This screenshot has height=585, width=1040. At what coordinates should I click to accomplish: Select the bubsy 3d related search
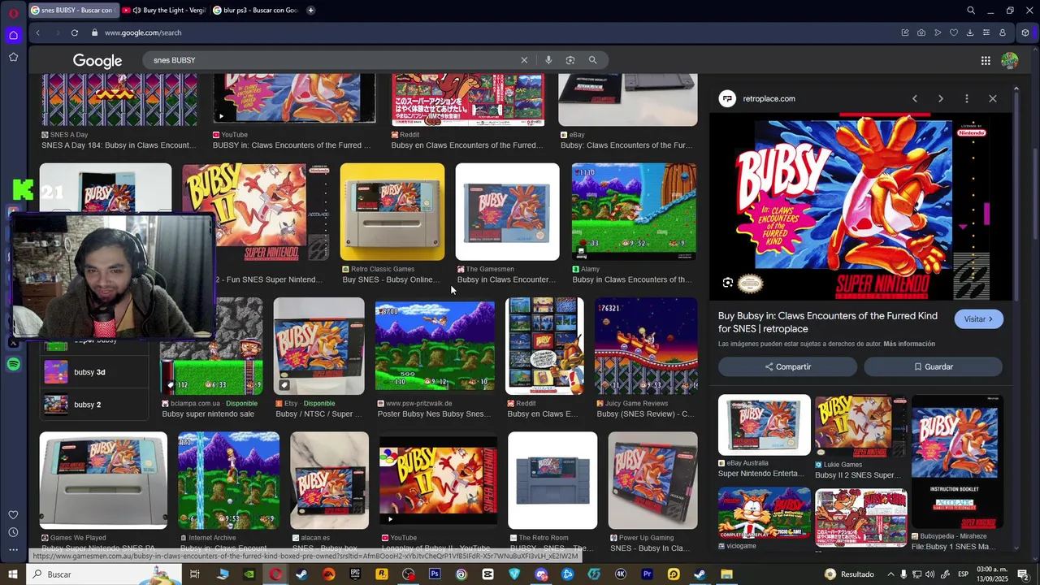tap(94, 372)
